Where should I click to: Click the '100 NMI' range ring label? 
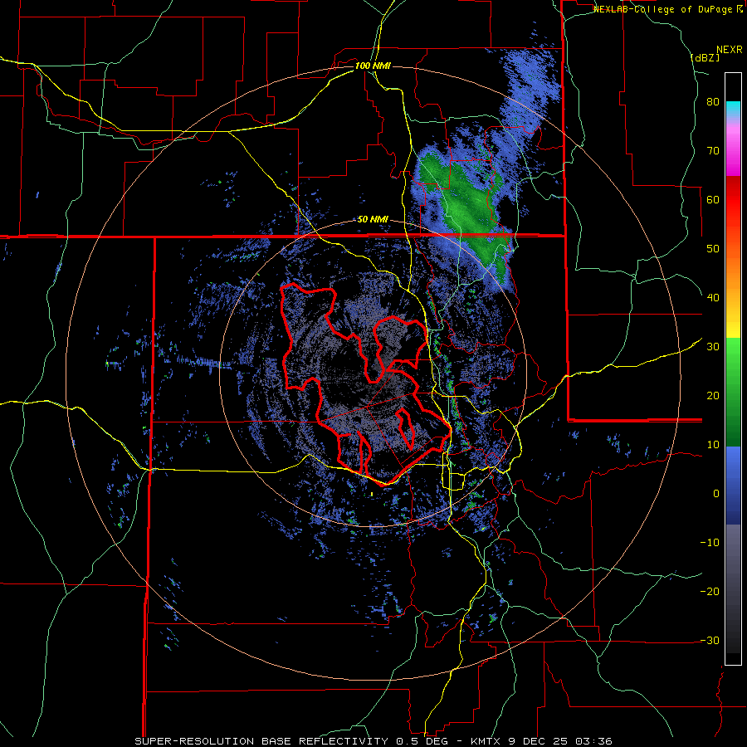coord(373,66)
